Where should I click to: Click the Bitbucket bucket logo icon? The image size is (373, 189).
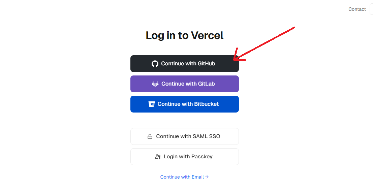click(152, 104)
